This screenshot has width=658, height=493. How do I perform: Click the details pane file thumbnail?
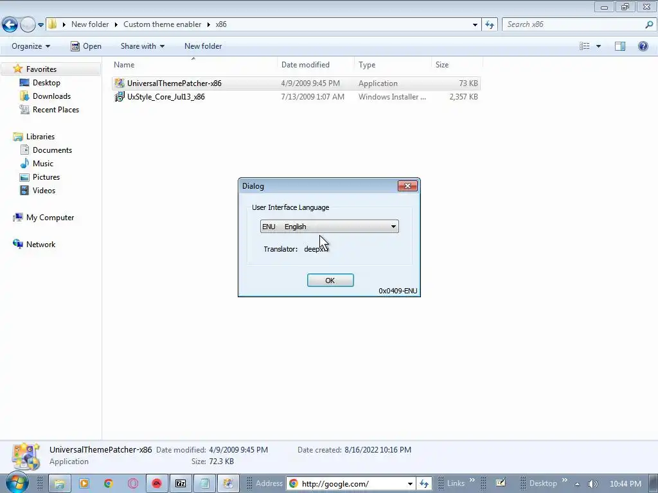pyautogui.click(x=26, y=456)
